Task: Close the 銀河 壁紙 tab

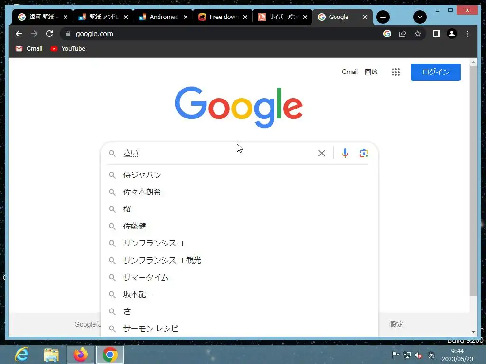Action: 65,17
